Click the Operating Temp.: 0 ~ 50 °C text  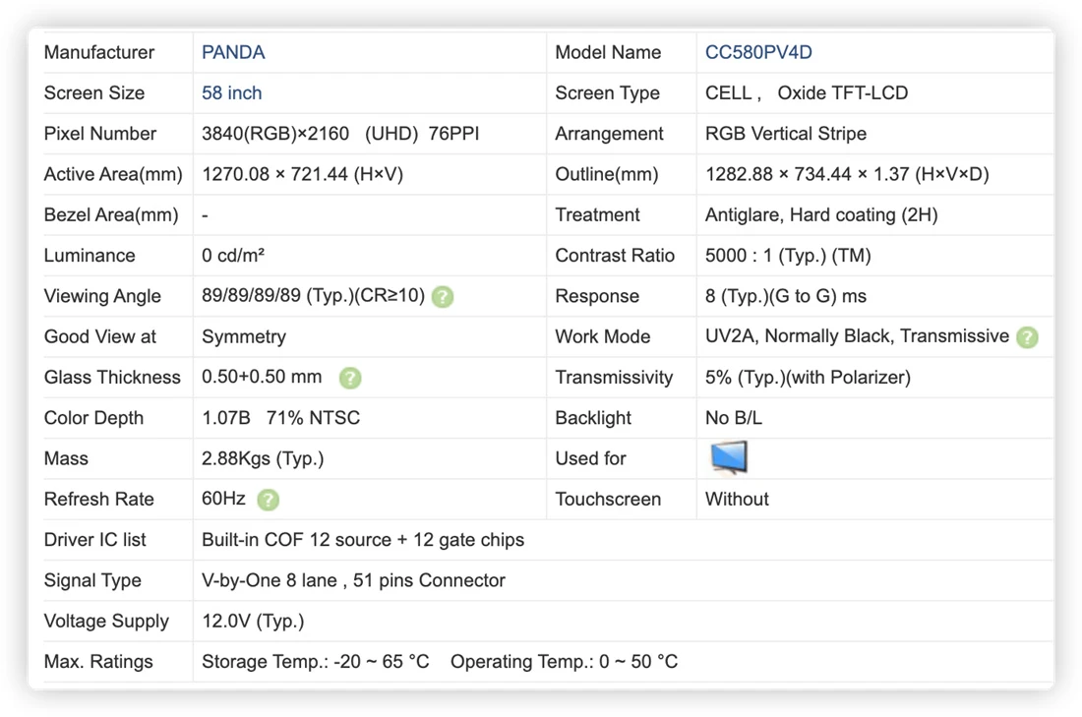(564, 663)
